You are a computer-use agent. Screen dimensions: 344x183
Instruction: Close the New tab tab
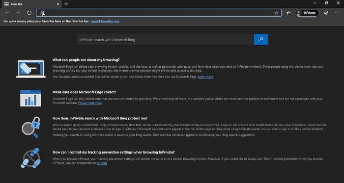58,4
